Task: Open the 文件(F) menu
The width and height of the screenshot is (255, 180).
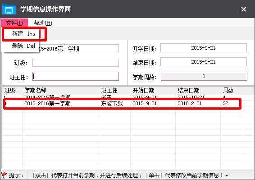Action: tap(14, 23)
